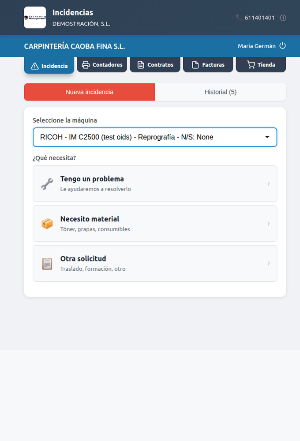Click the phone icon beside 611401401

tap(239, 18)
